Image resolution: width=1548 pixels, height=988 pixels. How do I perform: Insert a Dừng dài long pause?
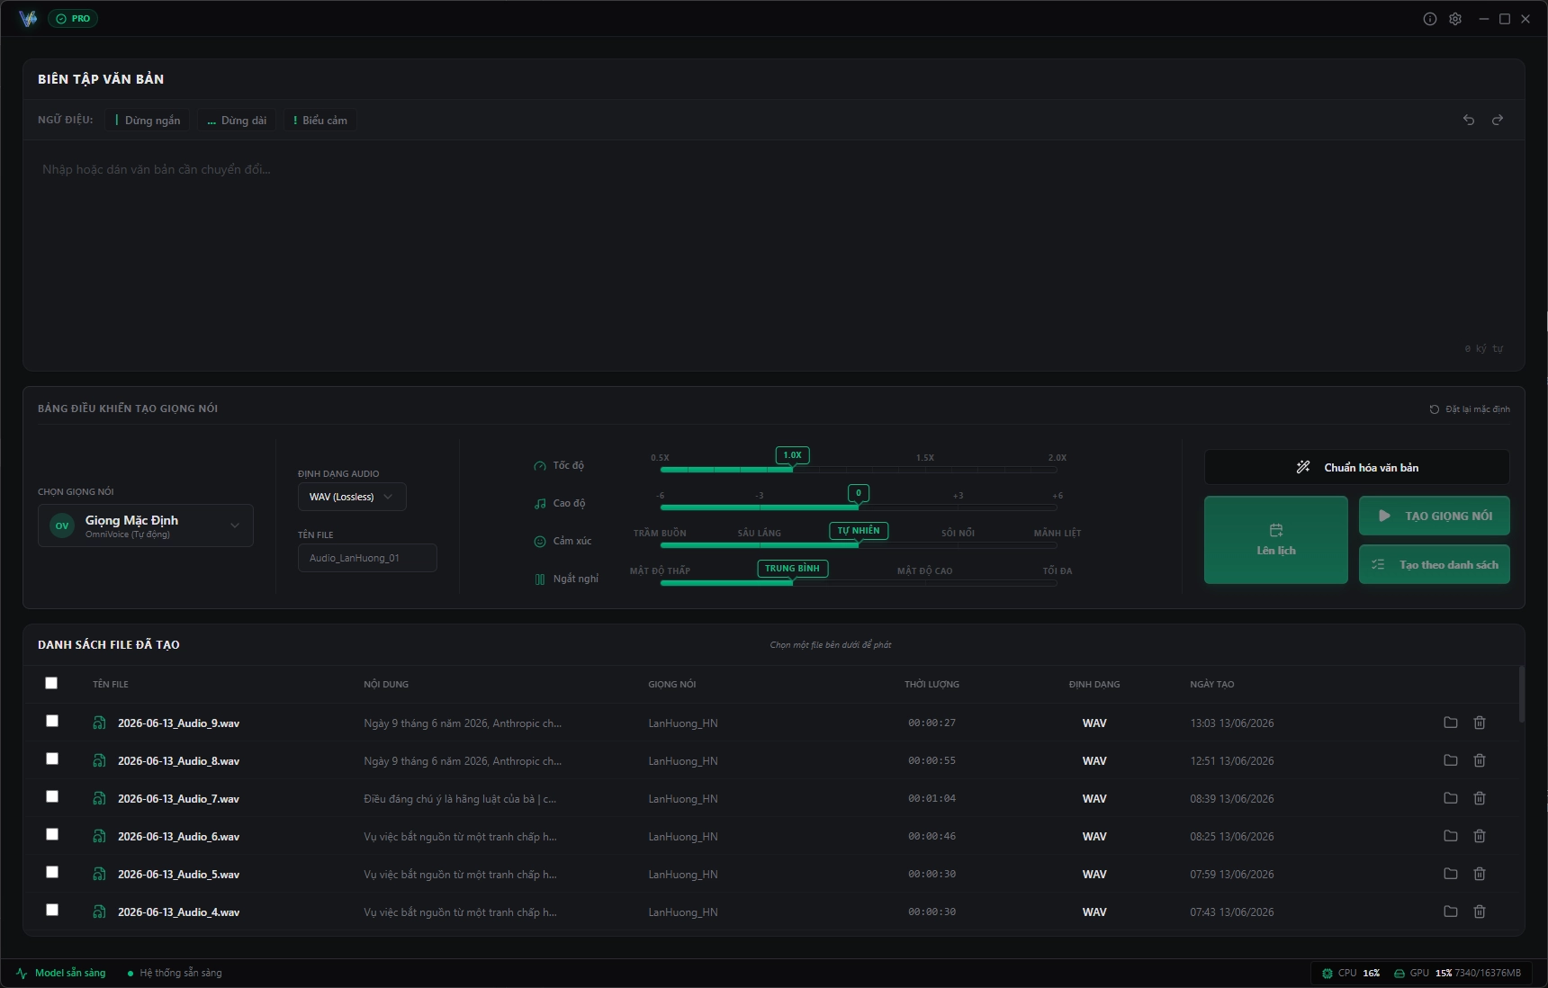tap(237, 121)
